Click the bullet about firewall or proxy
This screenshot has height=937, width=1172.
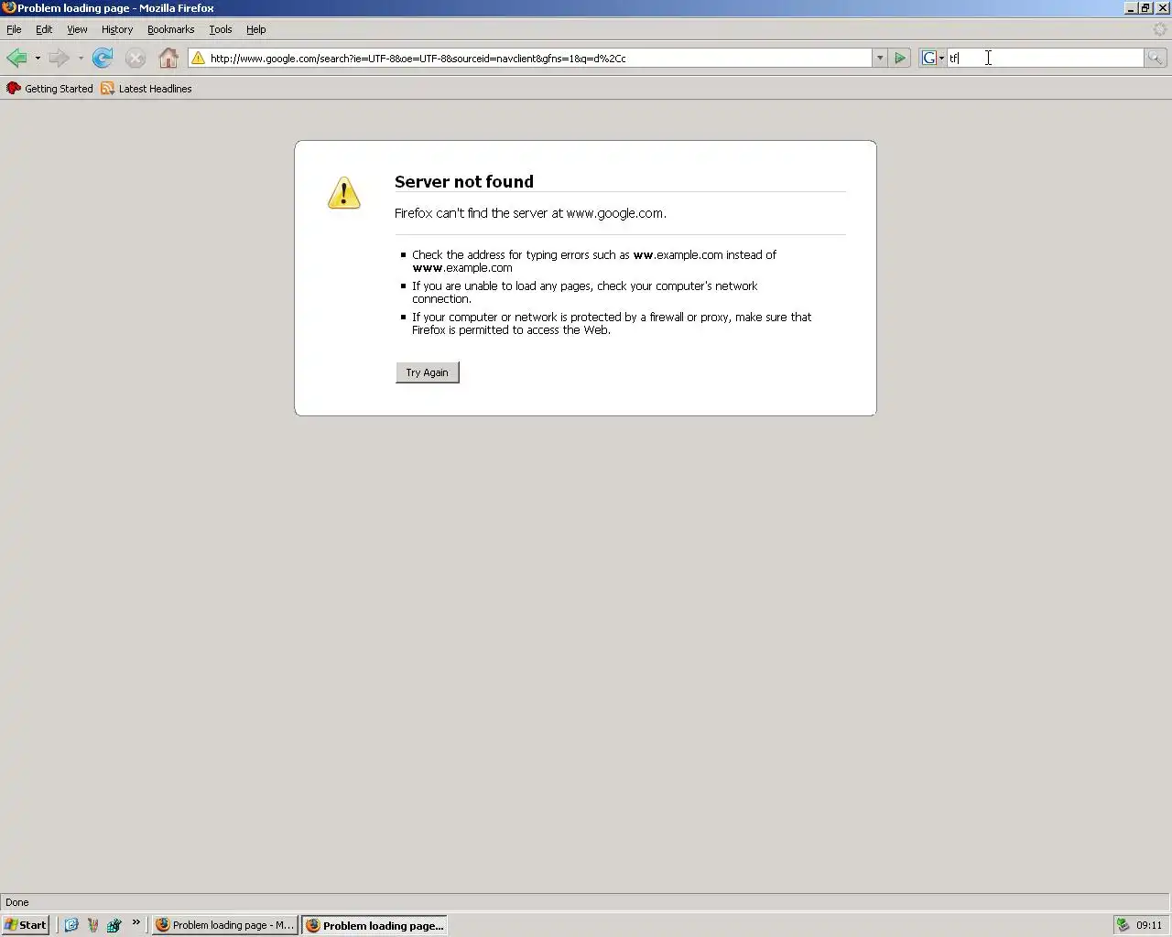[612, 324]
